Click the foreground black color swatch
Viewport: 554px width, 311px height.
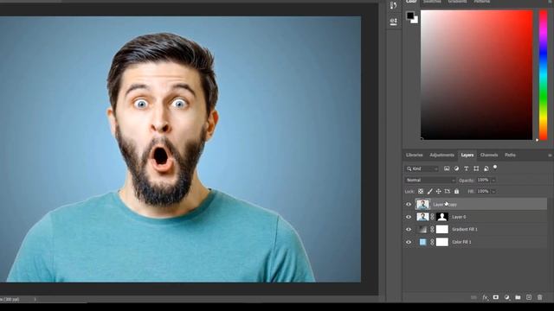coord(409,16)
